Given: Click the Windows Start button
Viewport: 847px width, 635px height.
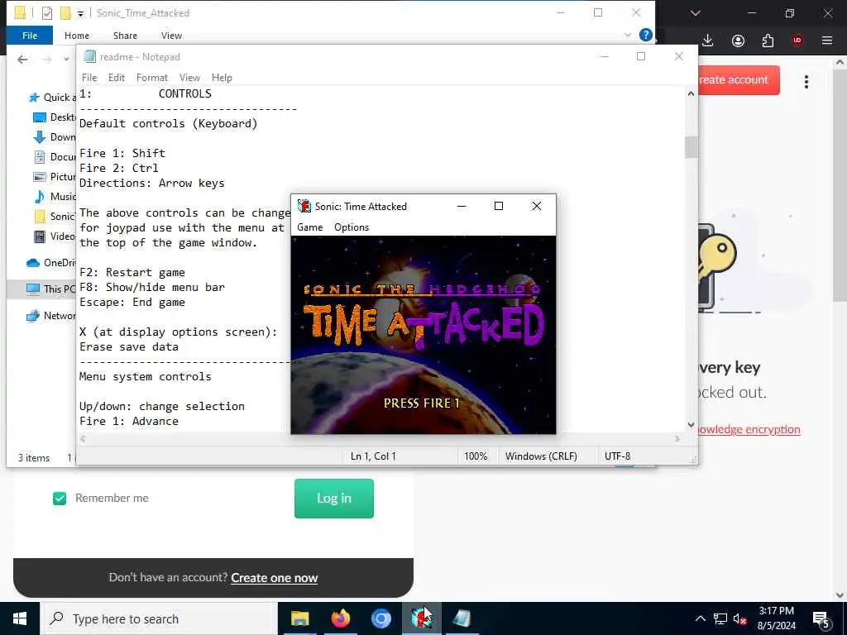Looking at the screenshot, I should coord(20,618).
